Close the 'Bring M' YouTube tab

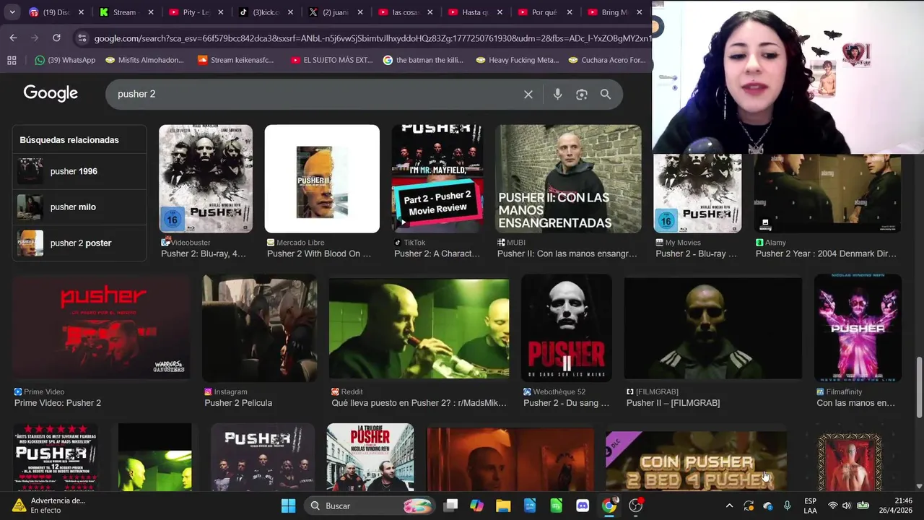639,12
